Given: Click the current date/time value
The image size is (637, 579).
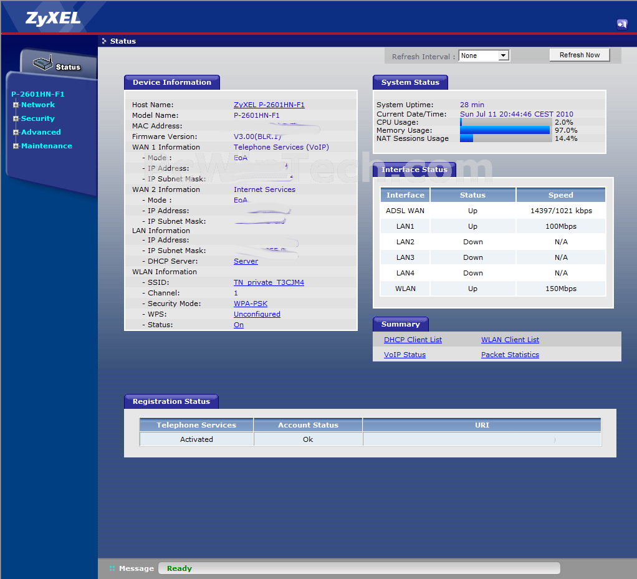Looking at the screenshot, I should click(x=516, y=114).
